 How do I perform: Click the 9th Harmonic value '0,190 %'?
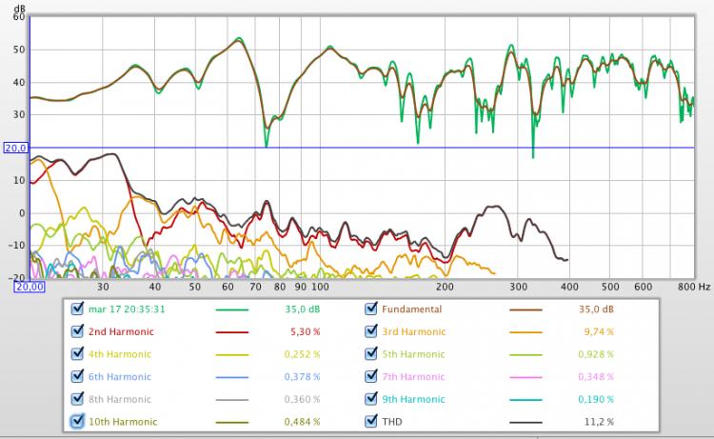pyautogui.click(x=596, y=399)
